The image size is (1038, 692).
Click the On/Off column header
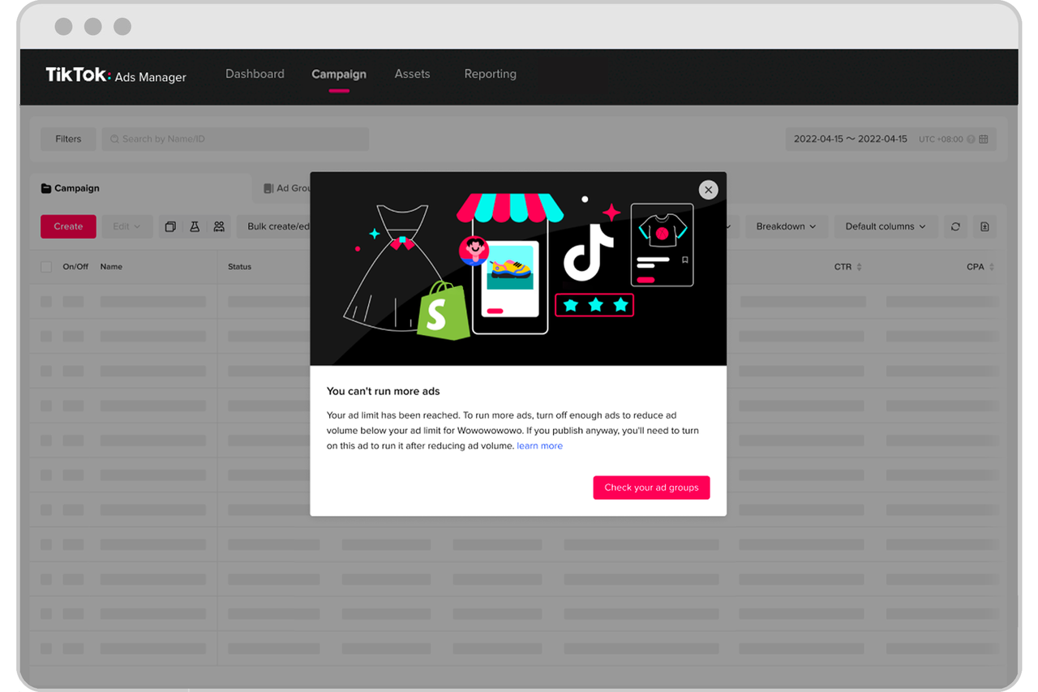point(75,267)
